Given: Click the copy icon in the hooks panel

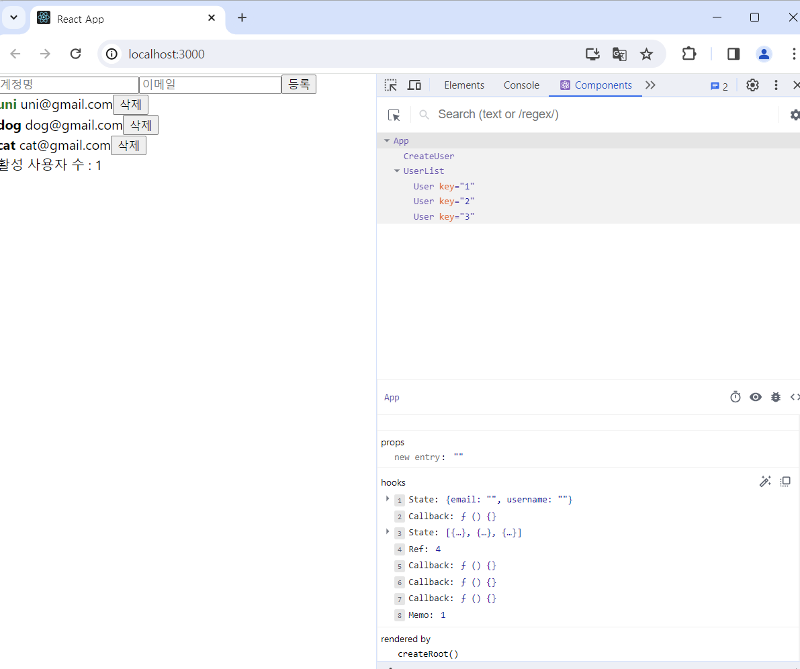Looking at the screenshot, I should click(x=785, y=482).
